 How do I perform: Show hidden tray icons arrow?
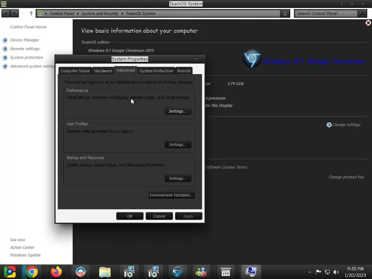tap(310, 272)
